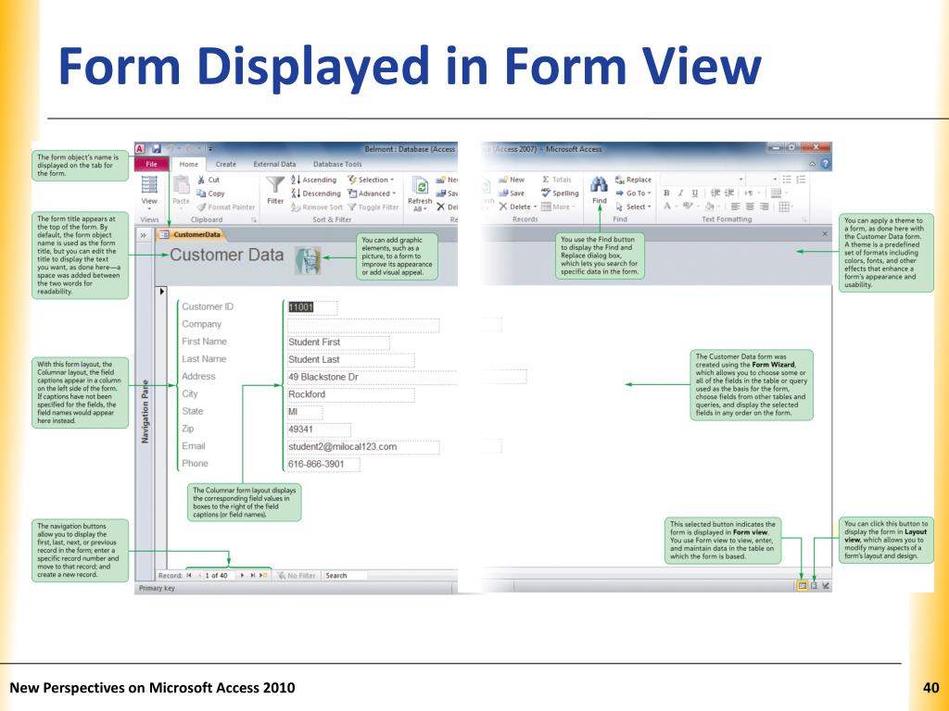Open the Advanced filter dropdown

372,193
